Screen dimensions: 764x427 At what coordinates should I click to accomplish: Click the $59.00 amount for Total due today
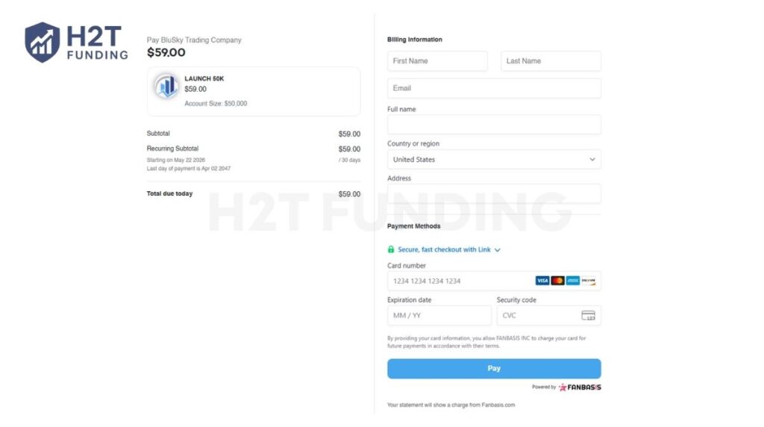click(349, 194)
